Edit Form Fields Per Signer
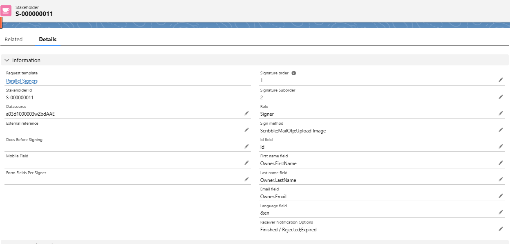 [246, 179]
